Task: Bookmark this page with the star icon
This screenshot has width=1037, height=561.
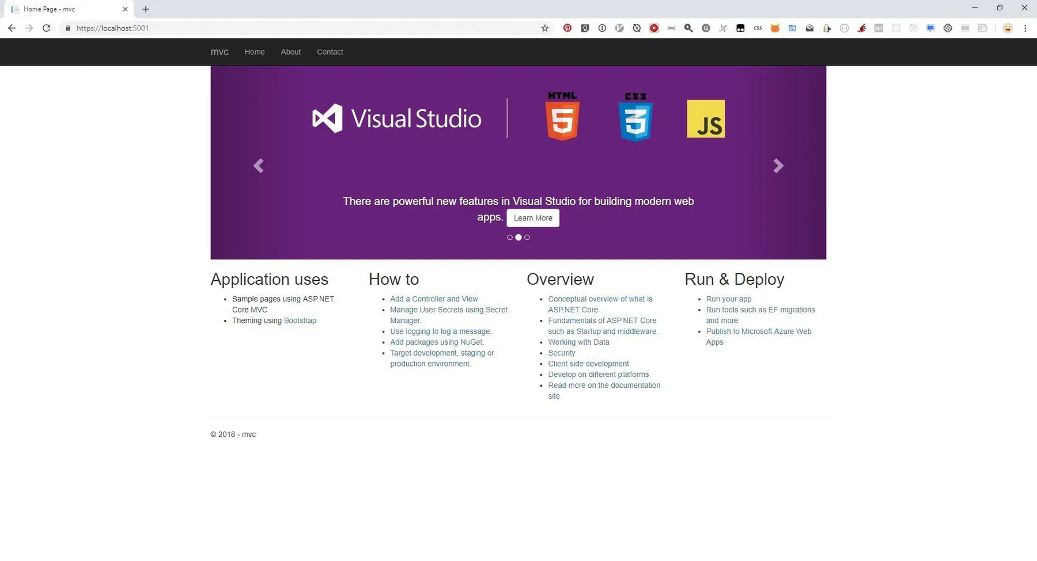Action: coord(544,28)
